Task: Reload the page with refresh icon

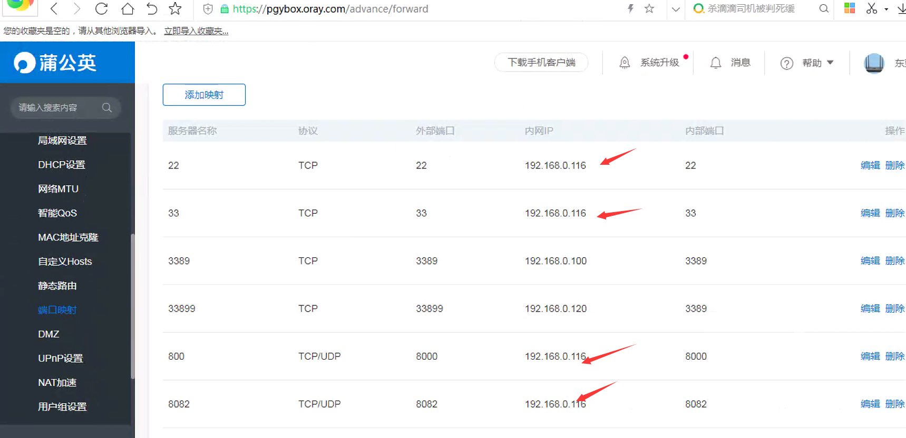Action: click(101, 8)
